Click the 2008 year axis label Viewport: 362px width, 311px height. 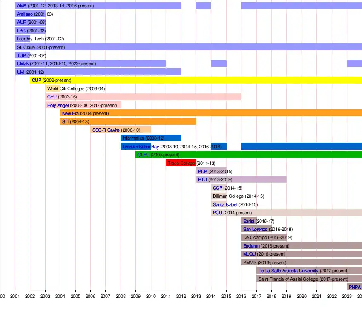[121, 296]
